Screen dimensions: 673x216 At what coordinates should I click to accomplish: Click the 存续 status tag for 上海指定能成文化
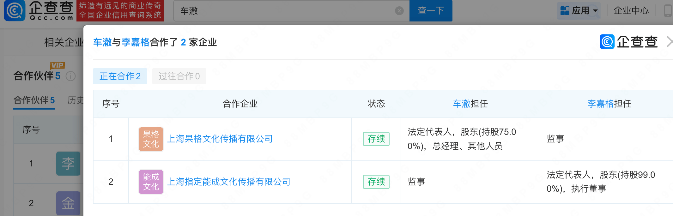coord(376,182)
